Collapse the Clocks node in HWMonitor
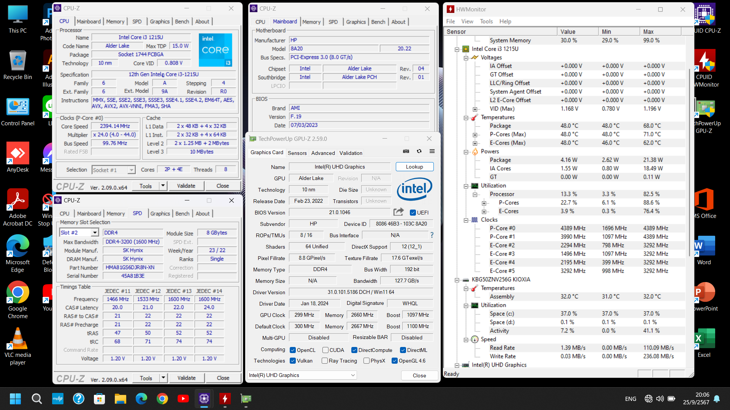This screenshot has width=730, height=410. (x=466, y=220)
